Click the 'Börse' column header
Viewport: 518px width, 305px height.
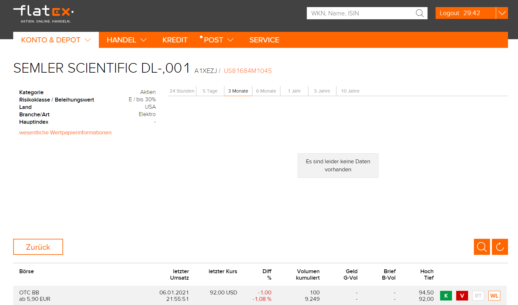[26, 271]
